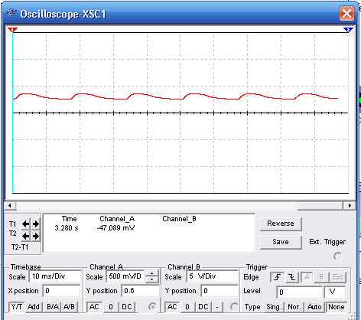Move cursor T1 right with arrow

[x=36, y=224]
